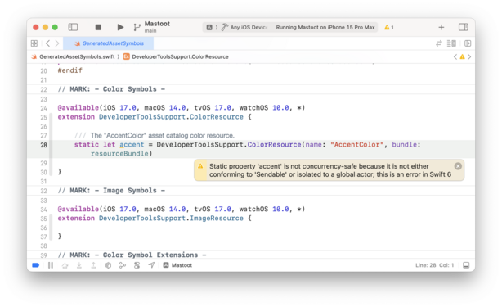Toggle breakpoints activation in debug bar

(x=35, y=265)
